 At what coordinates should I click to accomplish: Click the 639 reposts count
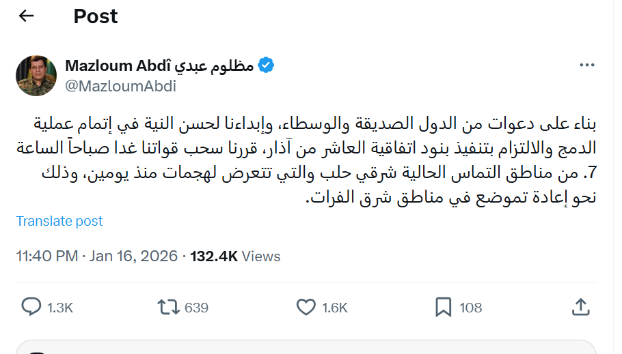196,308
